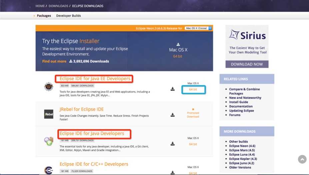Open the Updating Eclipse link
The width and height of the screenshot is (309, 175).
tap(241, 111)
